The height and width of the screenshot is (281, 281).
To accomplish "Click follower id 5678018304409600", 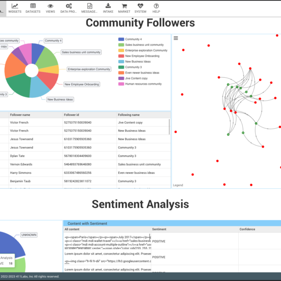I will click(78, 156).
